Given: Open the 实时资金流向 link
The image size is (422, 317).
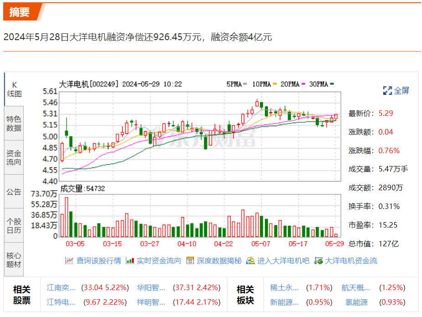Looking at the screenshot, I should click(x=159, y=261).
